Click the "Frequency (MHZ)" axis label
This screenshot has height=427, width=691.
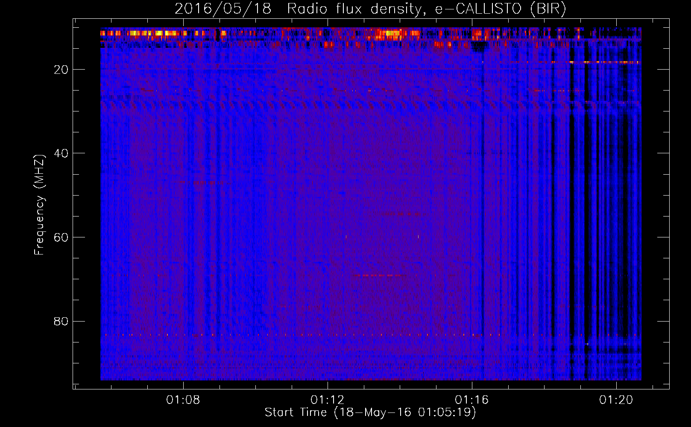click(39, 205)
